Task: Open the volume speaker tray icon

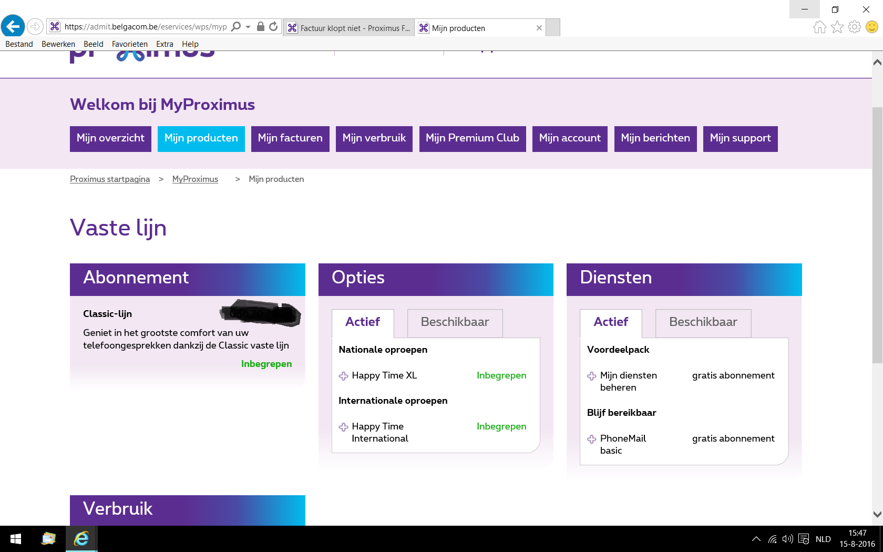Action: pyautogui.click(x=787, y=539)
